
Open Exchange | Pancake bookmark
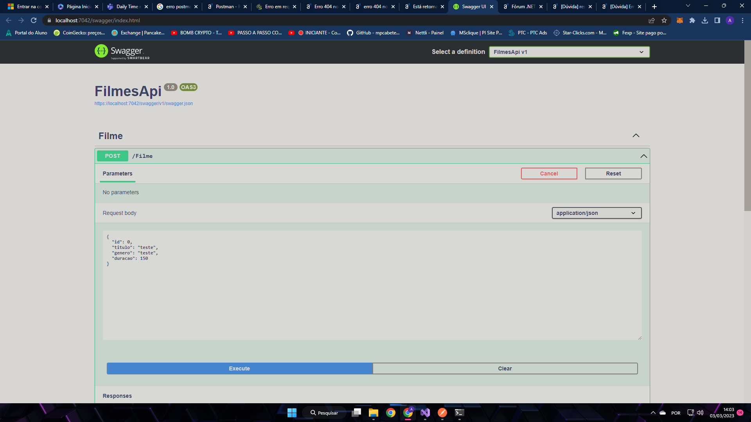138,33
